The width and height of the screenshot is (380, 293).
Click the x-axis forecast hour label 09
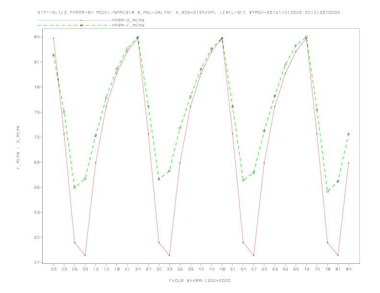[85, 269]
